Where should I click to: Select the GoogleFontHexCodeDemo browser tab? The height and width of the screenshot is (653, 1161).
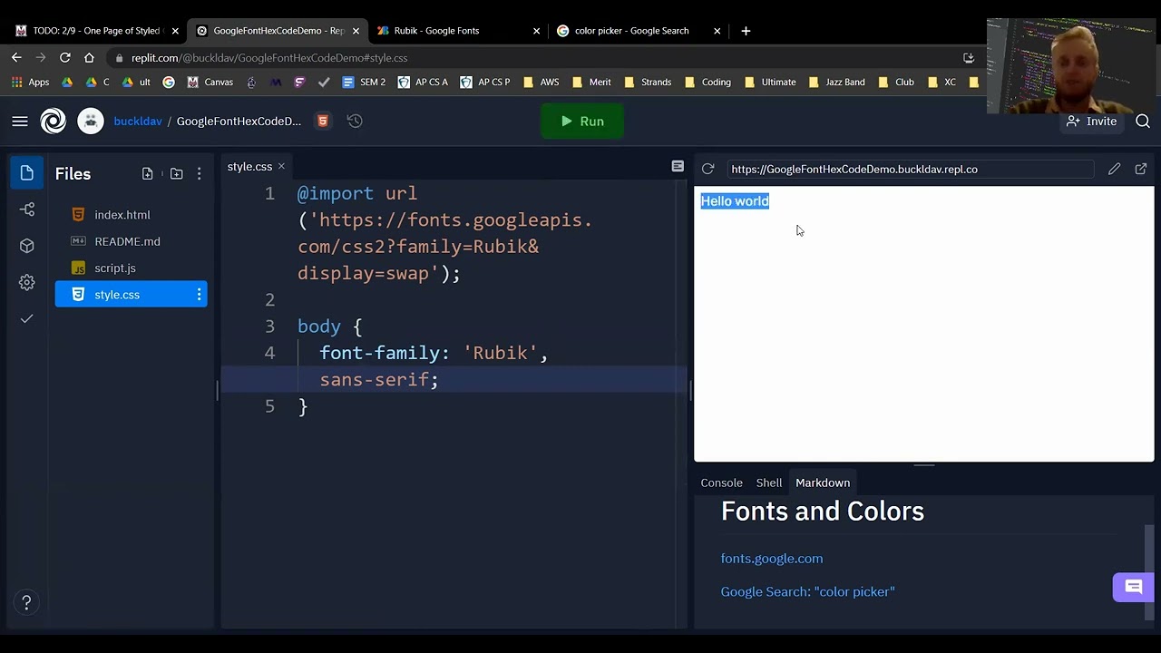277,31
